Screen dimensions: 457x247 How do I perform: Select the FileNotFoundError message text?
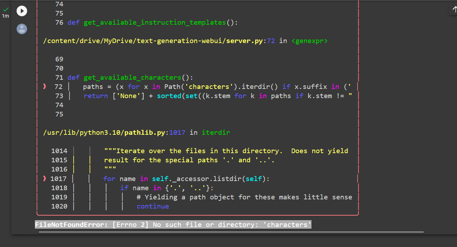pos(173,224)
